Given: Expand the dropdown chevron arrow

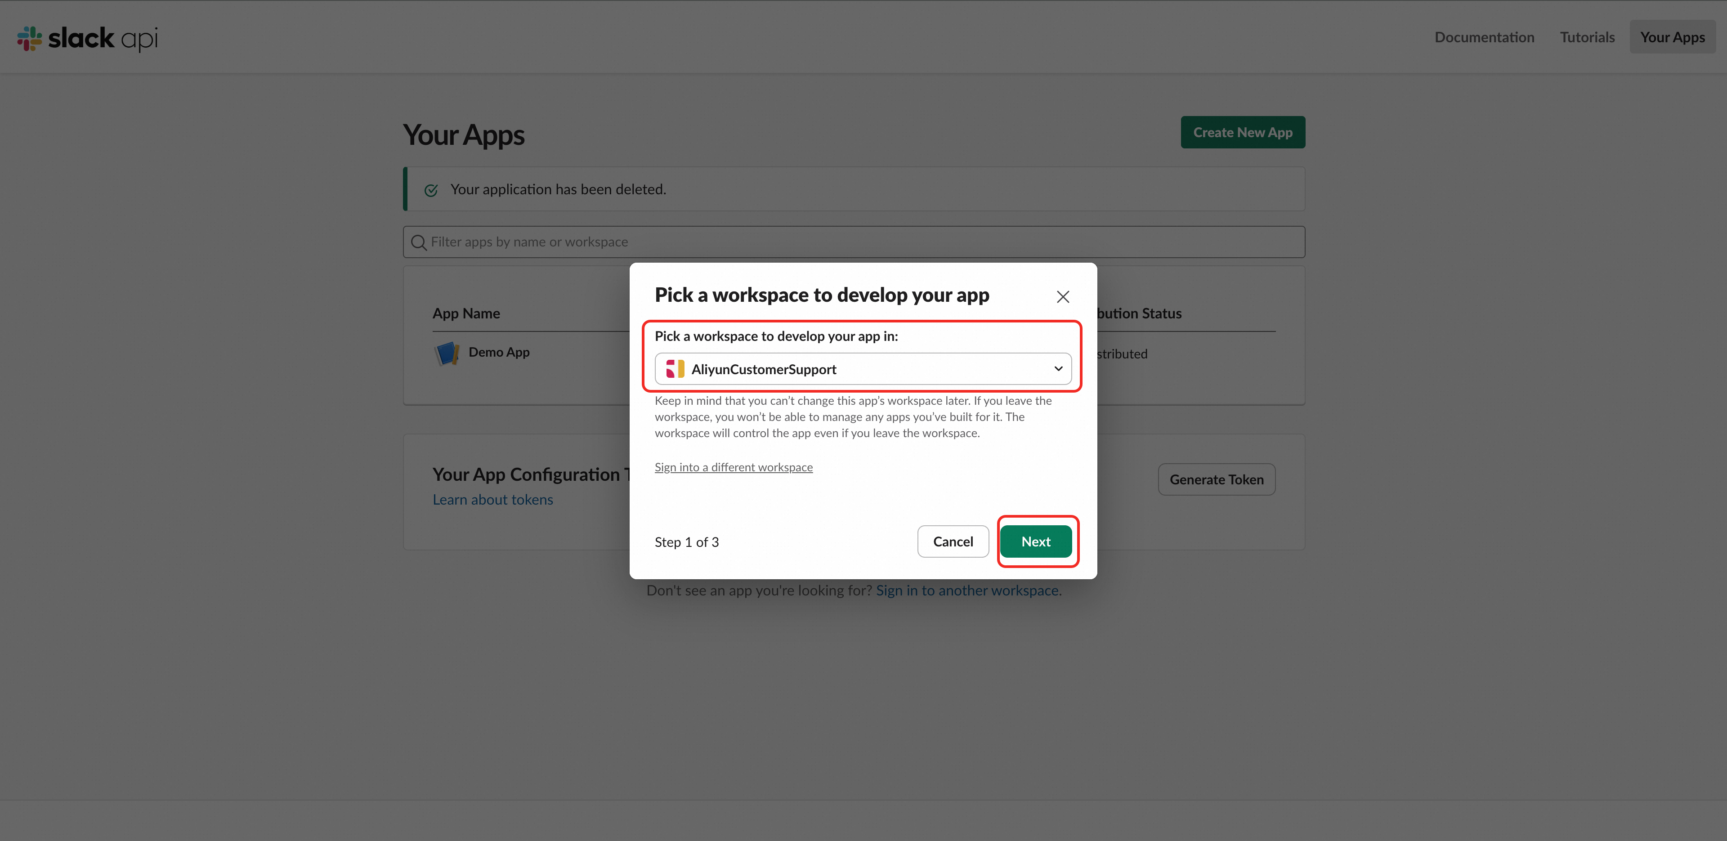Looking at the screenshot, I should tap(1058, 369).
